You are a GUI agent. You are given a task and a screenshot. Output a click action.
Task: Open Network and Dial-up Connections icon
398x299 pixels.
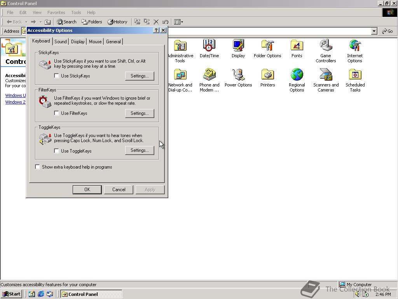point(180,80)
